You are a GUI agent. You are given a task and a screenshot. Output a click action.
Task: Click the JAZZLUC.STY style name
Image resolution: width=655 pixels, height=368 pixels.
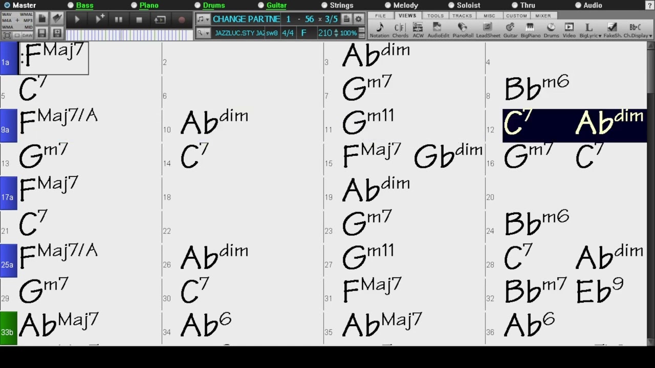[239, 33]
